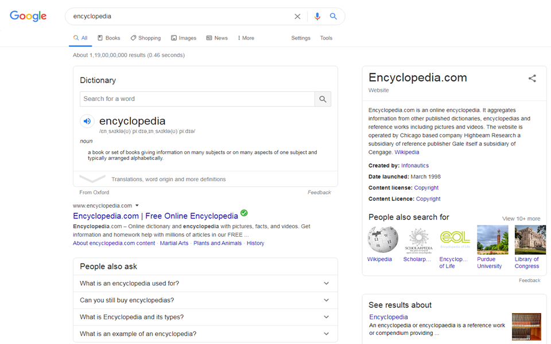This screenshot has height=344, width=551.
Task: Open the Plants and Animals sitelink
Action: [218, 243]
